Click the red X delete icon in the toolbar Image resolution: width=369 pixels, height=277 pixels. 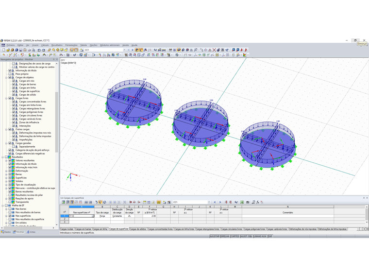(x=214, y=50)
